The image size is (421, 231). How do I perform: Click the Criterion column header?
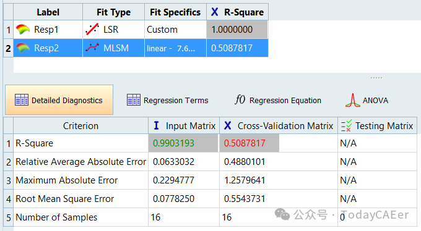[x=81, y=125]
